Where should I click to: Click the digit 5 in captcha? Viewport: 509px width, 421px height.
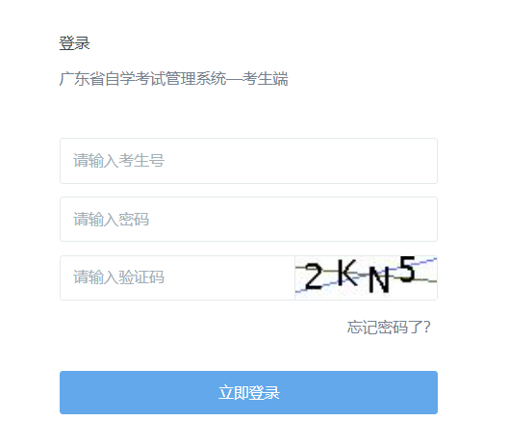pos(407,269)
